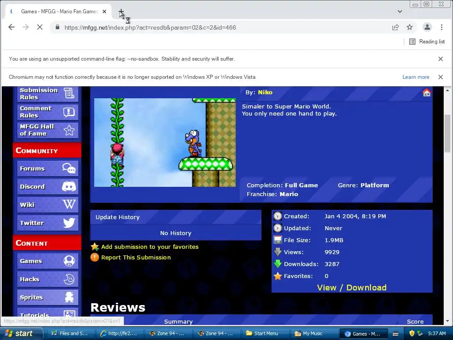This screenshot has width=453, height=340.
Task: Click the share page icon in address bar
Action: click(395, 27)
